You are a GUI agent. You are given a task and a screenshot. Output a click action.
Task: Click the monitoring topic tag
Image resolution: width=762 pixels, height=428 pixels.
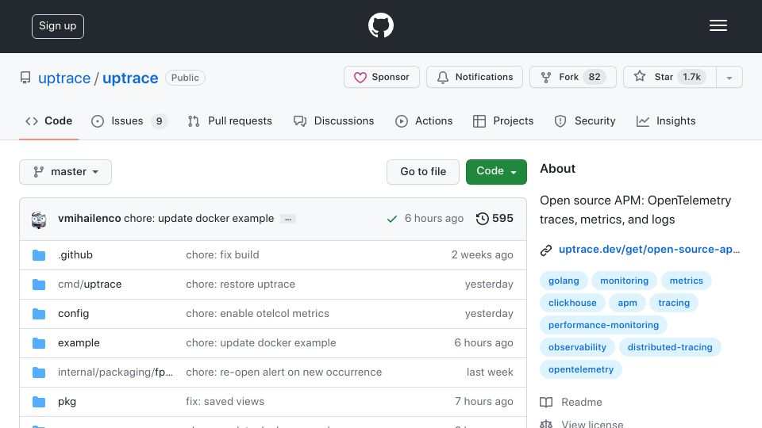[624, 281]
